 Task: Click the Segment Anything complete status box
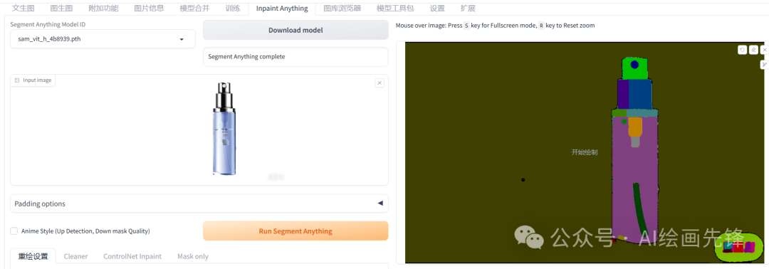point(295,56)
